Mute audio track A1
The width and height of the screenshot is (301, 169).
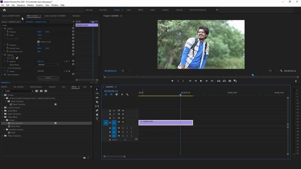click(x=123, y=128)
